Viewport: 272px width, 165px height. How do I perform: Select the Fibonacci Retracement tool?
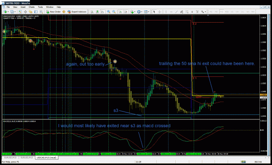pos(187,12)
